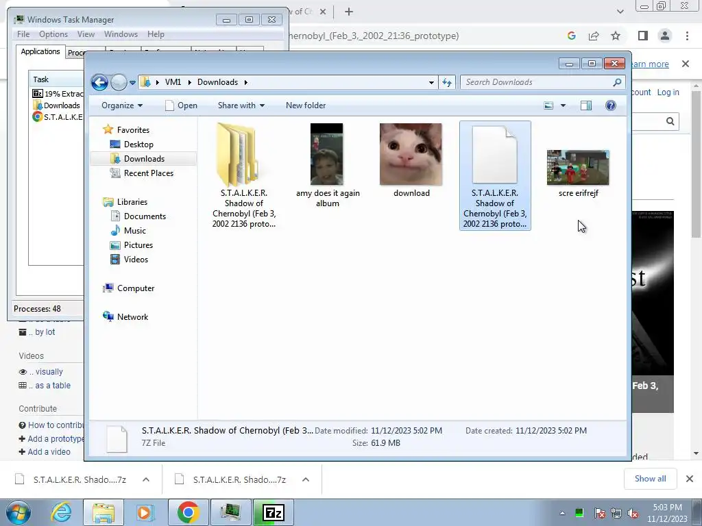
Task: Open Chrome three-dot menu
Action: point(687,36)
